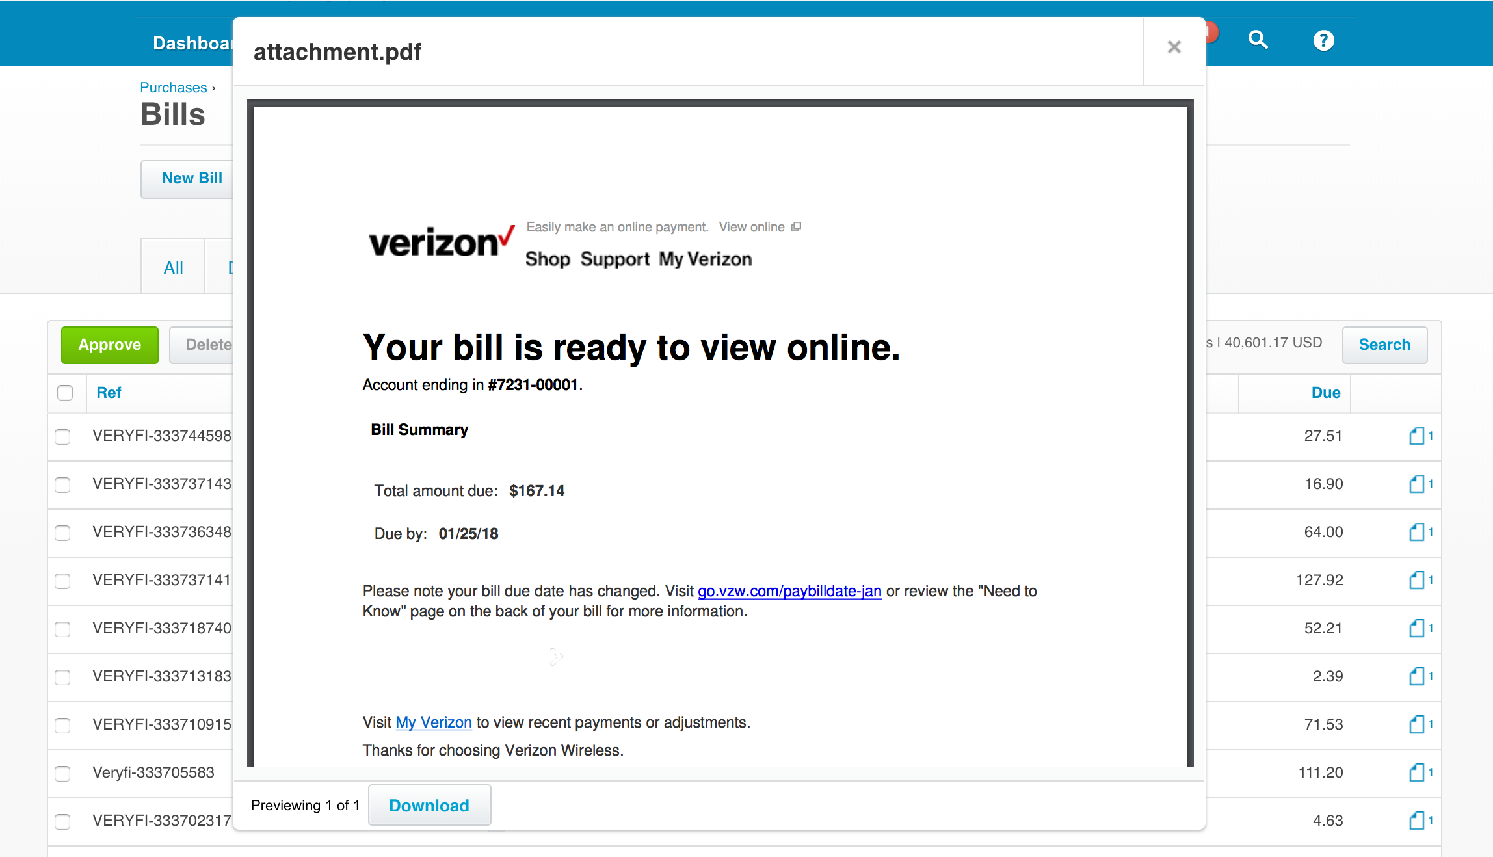Go to Dashboard in top navigation
The height and width of the screenshot is (857, 1493).
click(x=192, y=43)
